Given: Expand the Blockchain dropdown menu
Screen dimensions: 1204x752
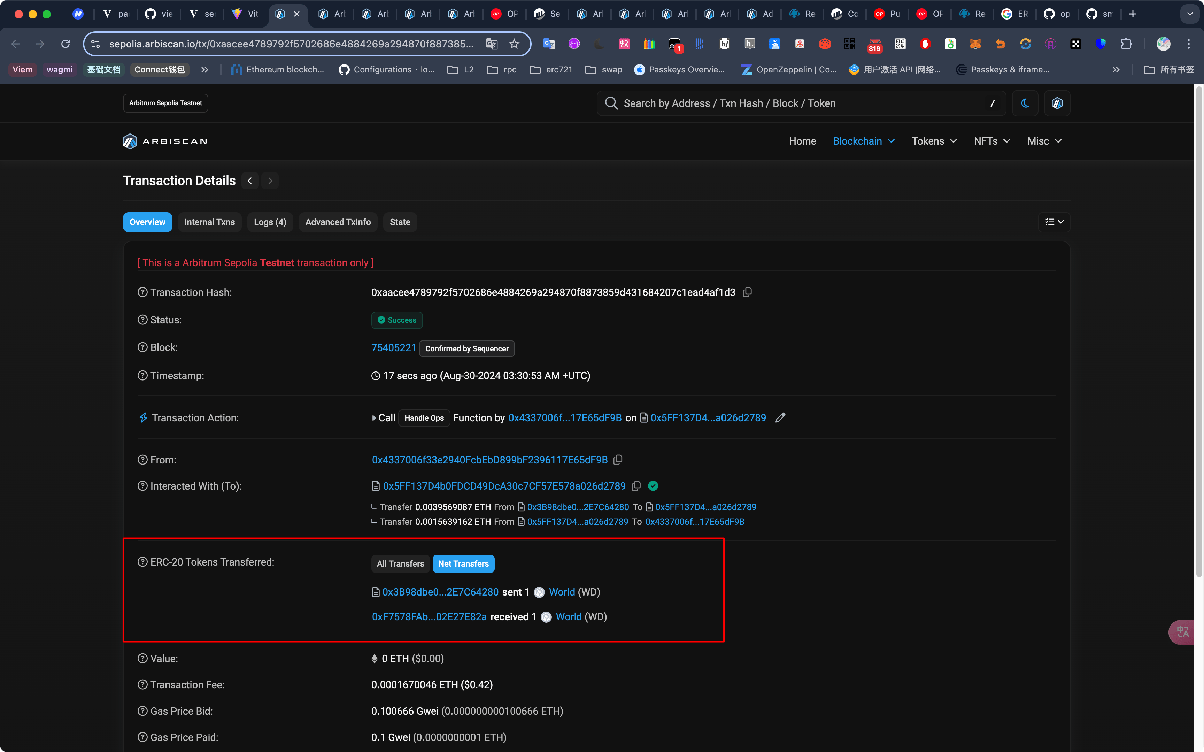Looking at the screenshot, I should click(864, 141).
